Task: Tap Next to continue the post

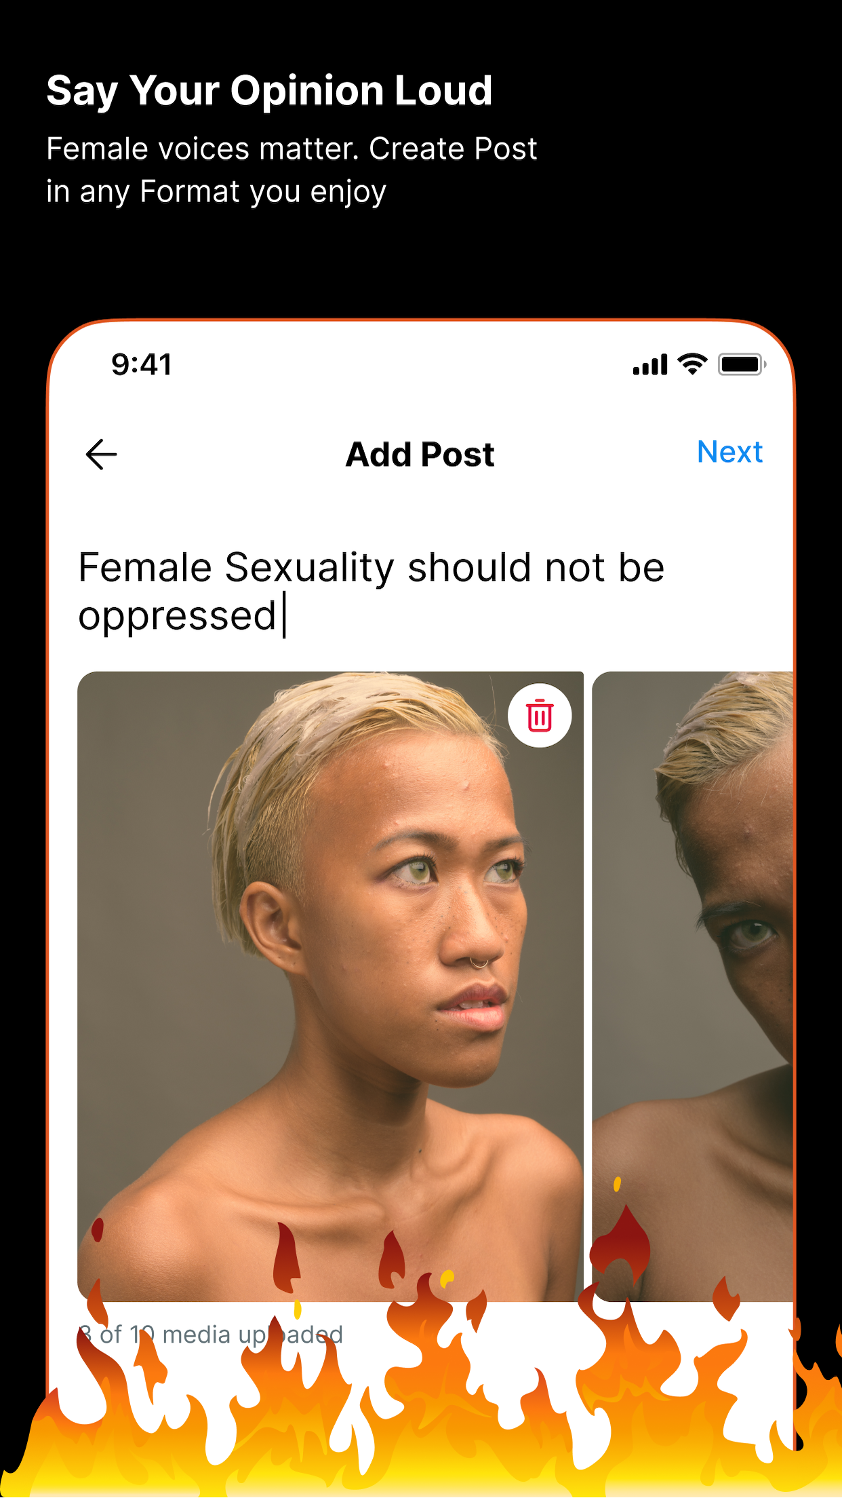Action: coord(729,452)
